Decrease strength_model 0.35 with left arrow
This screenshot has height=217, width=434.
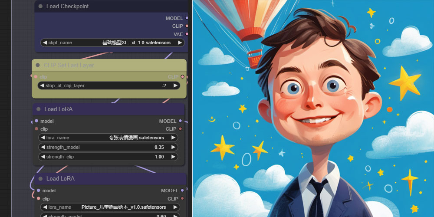pyautogui.click(x=43, y=147)
